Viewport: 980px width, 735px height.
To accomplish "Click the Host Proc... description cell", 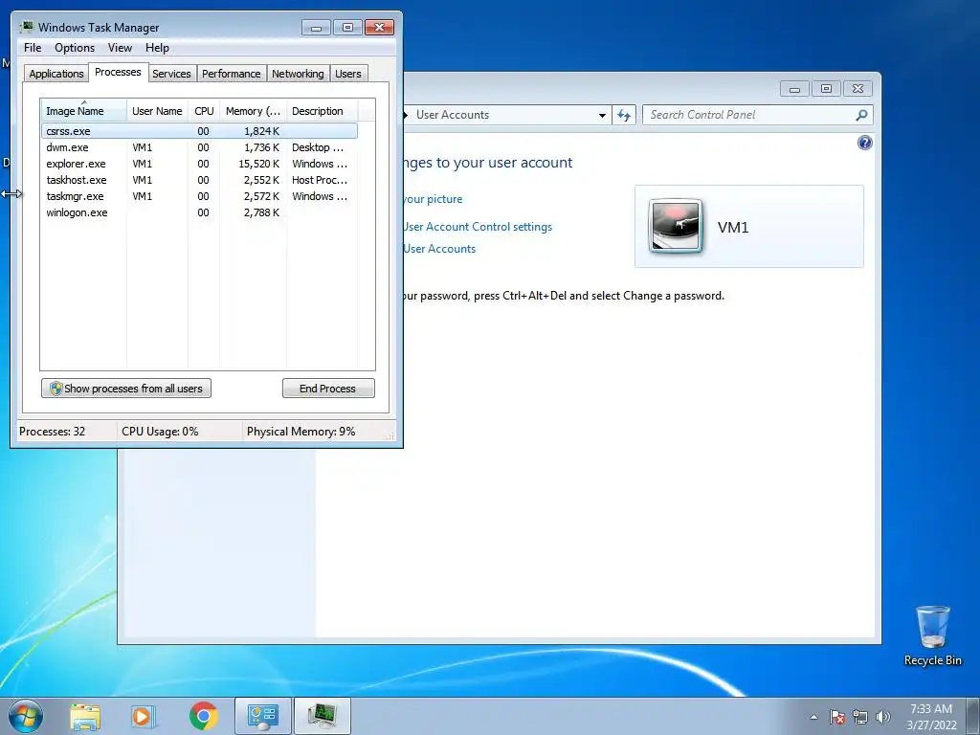I will coord(320,180).
